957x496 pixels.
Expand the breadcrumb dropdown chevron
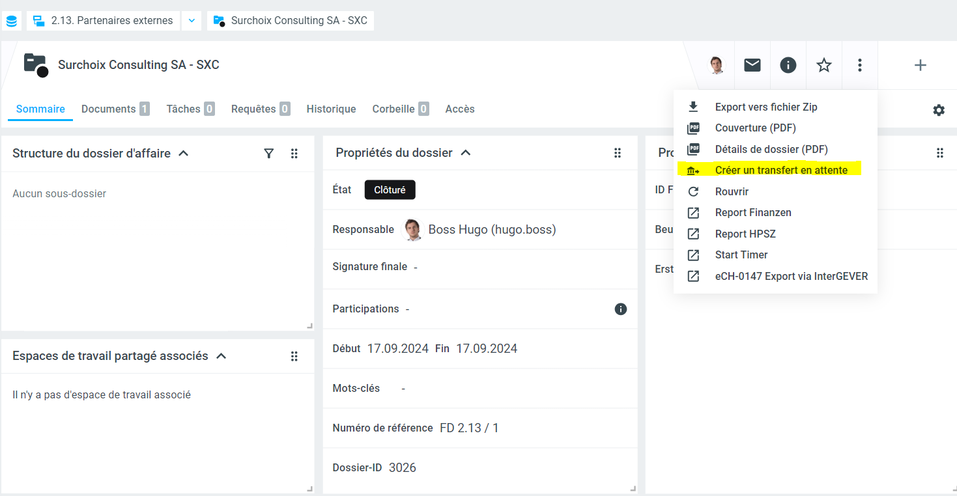[192, 21]
